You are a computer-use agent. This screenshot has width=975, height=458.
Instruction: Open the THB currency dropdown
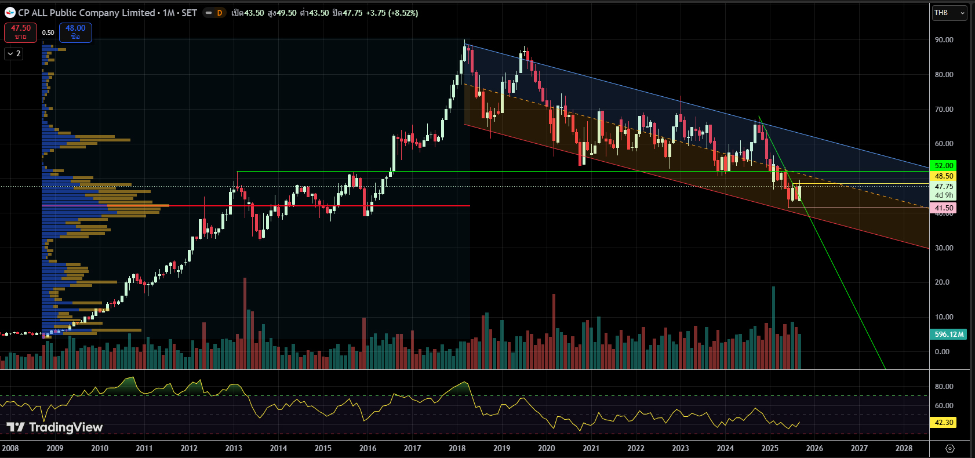pyautogui.click(x=949, y=13)
